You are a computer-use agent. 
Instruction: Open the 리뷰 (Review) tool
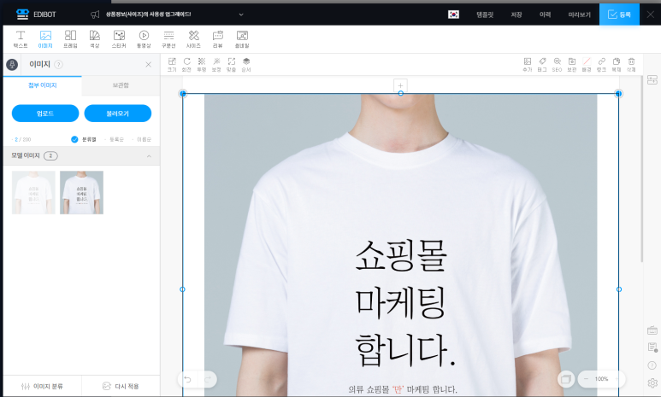point(217,39)
